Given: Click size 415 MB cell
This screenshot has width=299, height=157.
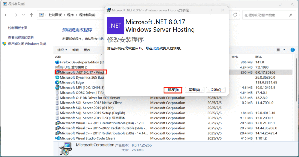Looking at the screenshot, I should (x=246, y=138).
